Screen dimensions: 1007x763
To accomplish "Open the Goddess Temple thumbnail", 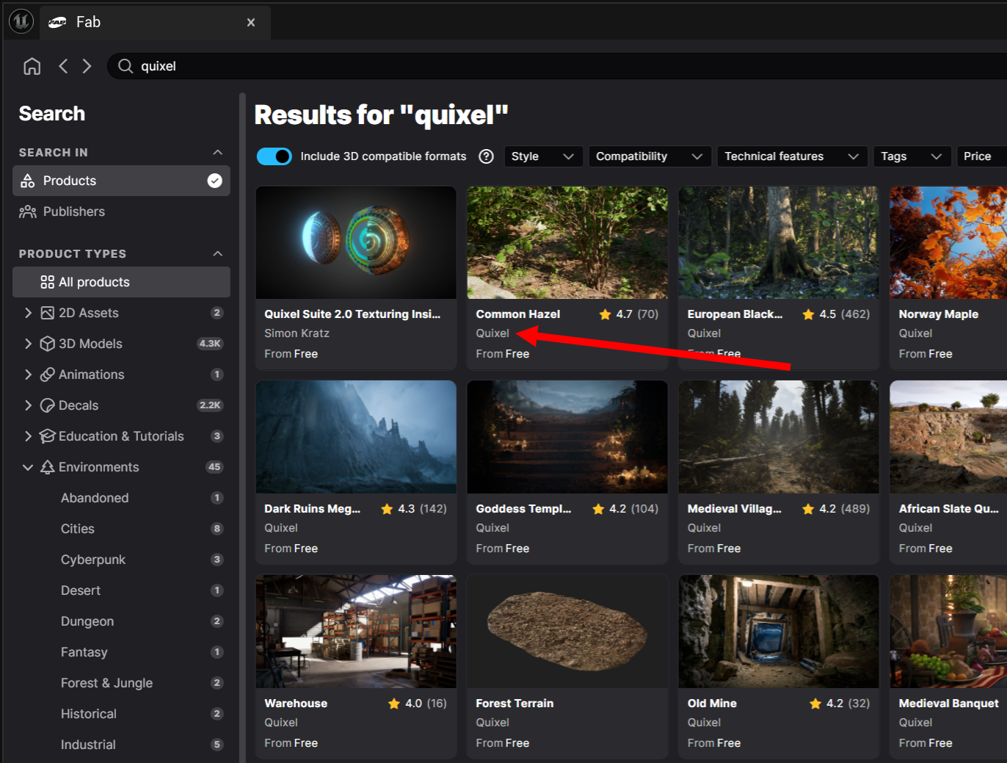I will [567, 437].
